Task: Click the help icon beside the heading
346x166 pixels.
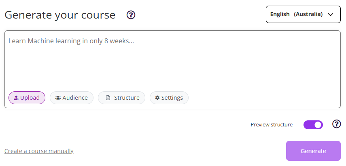Action: point(131,15)
